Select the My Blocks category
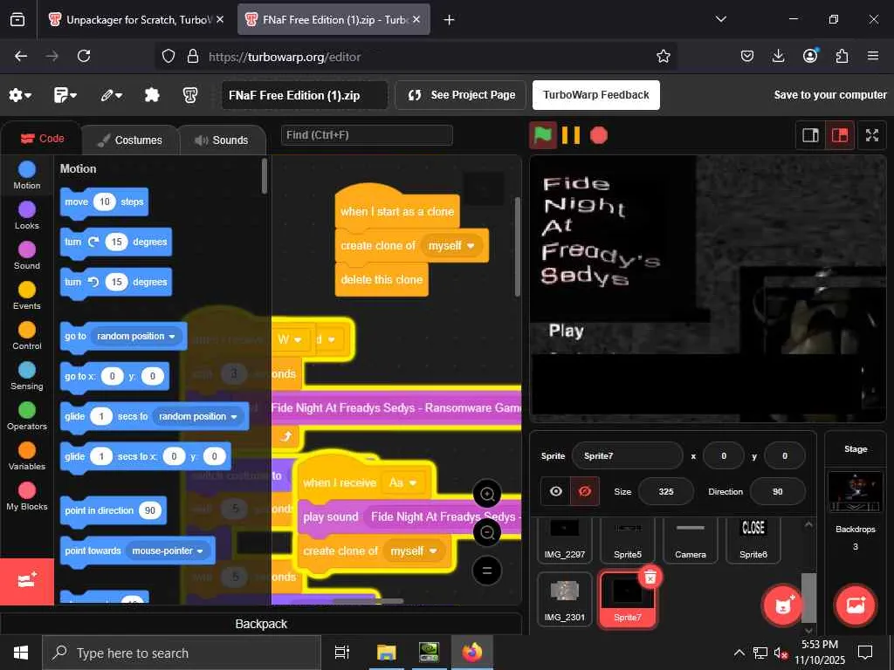This screenshot has width=894, height=670. tap(27, 496)
